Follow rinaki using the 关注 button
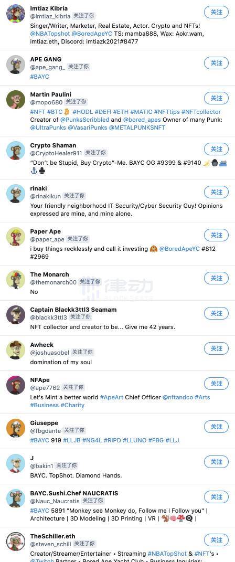 tap(216, 192)
